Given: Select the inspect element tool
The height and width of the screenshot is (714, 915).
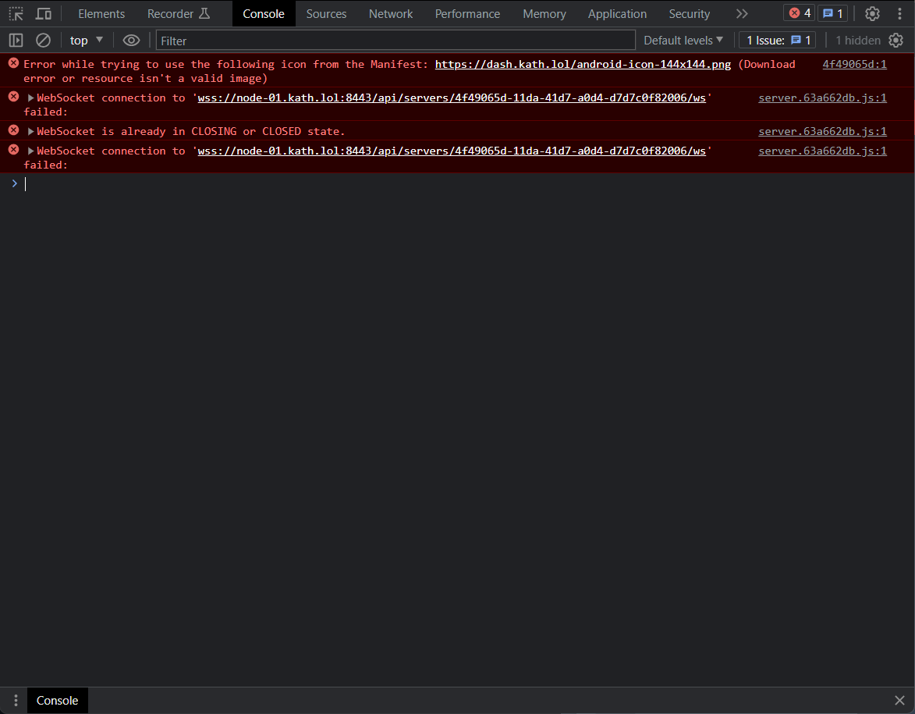Looking at the screenshot, I should (x=16, y=13).
